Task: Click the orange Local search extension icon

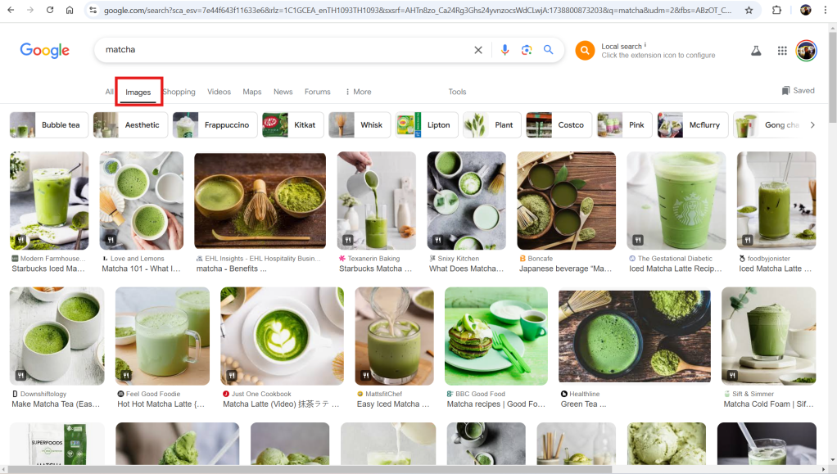Action: pyautogui.click(x=585, y=51)
